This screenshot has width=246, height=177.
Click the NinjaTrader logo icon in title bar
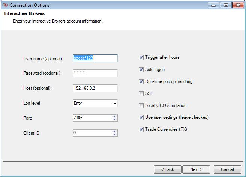(x=5, y=5)
